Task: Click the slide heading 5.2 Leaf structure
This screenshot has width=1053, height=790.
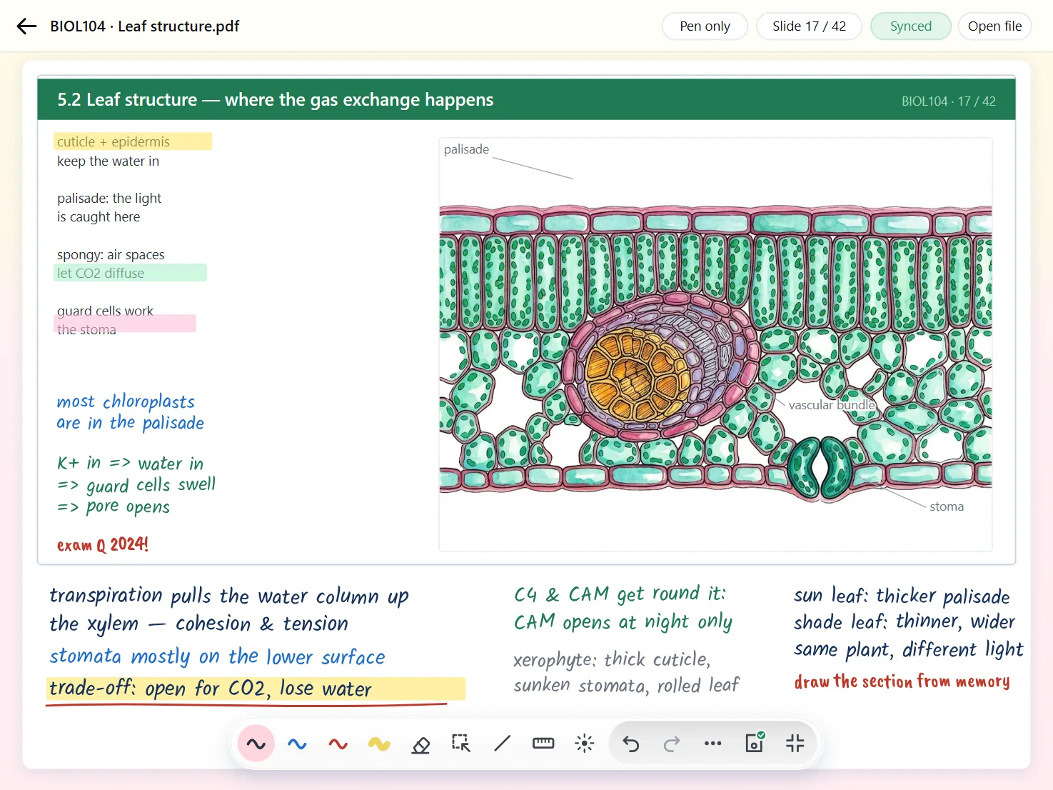Action: click(x=276, y=99)
